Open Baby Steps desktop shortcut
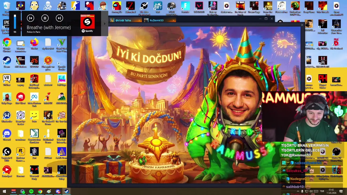 pos(7,99)
